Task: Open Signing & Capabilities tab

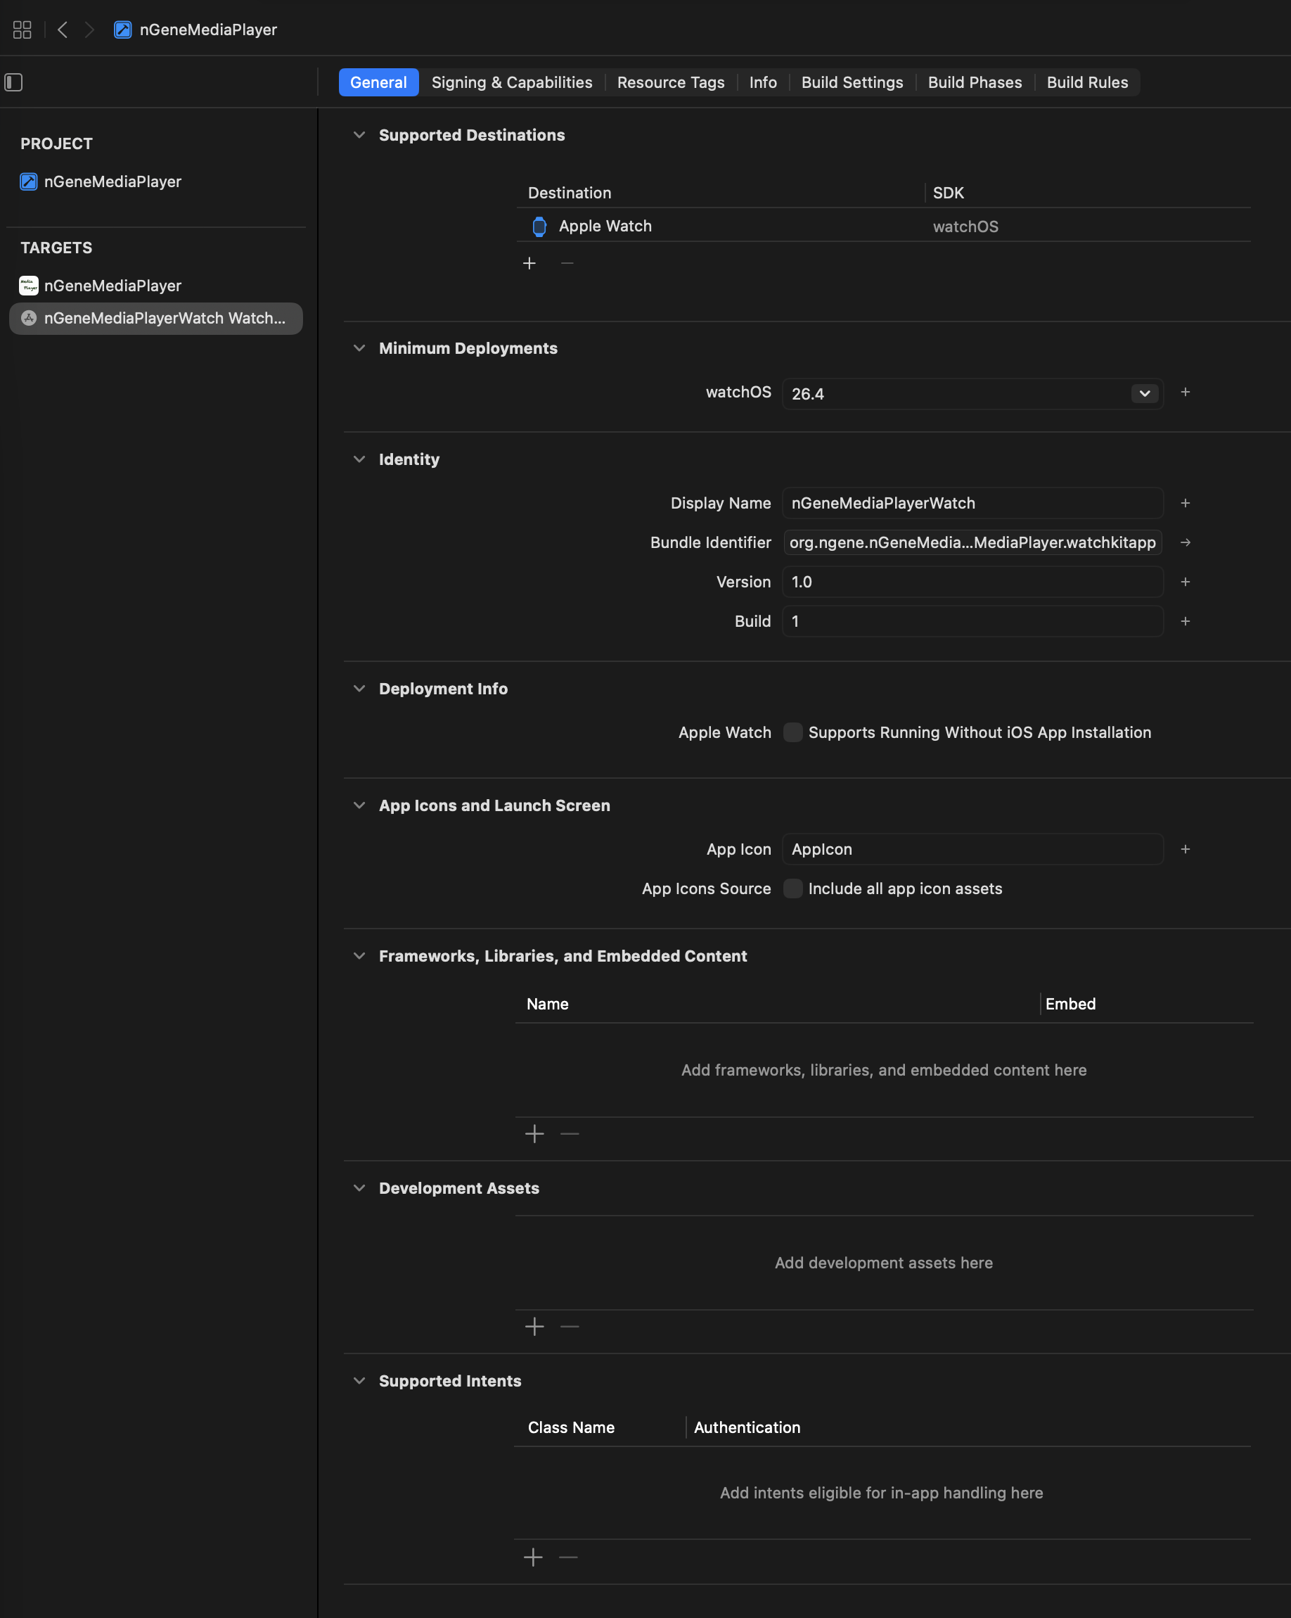Action: pyautogui.click(x=512, y=82)
